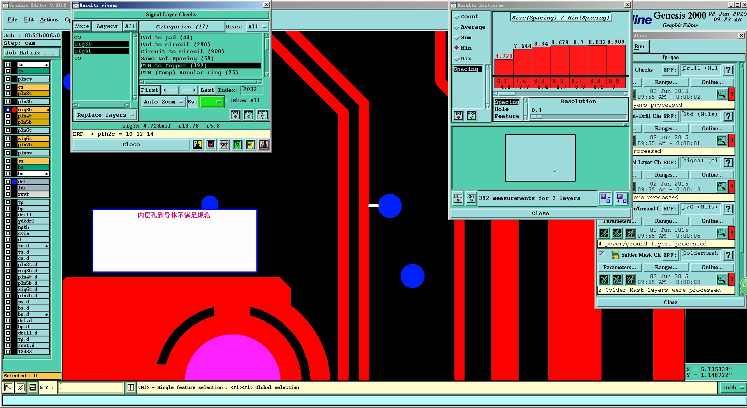This screenshot has height=408, width=747.
Task: Click the Run button in checklist panel
Action: pyautogui.click(x=639, y=47)
